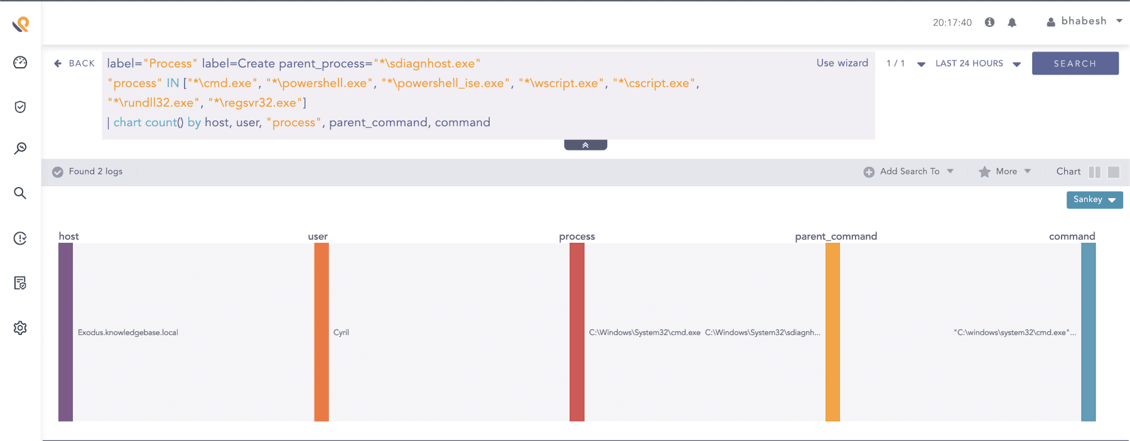Click the Use wizard link
The height and width of the screenshot is (441, 1130).
(842, 63)
